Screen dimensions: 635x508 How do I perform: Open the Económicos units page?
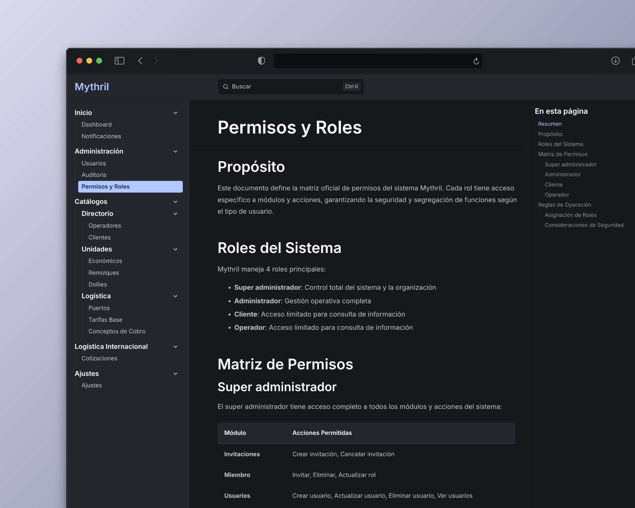click(x=105, y=261)
